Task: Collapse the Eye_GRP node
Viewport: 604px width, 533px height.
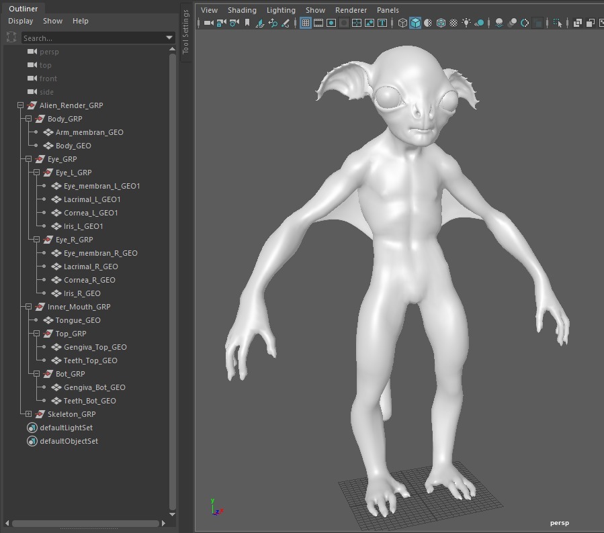Action: pyautogui.click(x=28, y=159)
